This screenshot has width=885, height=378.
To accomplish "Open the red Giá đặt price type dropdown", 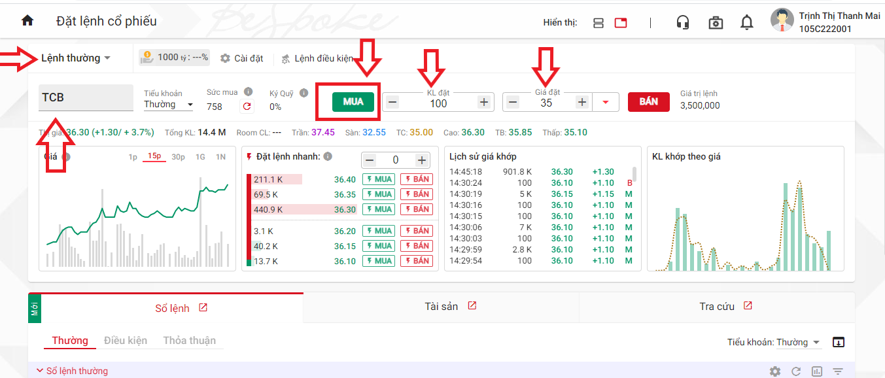I will click(606, 102).
